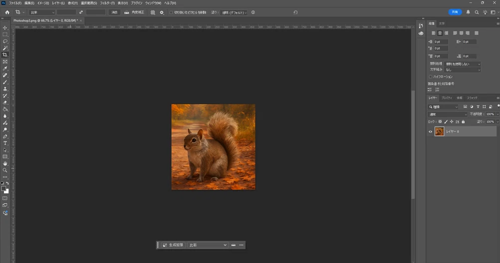The image size is (500, 263).
Task: Select the Move tool
Action: pos(5,28)
